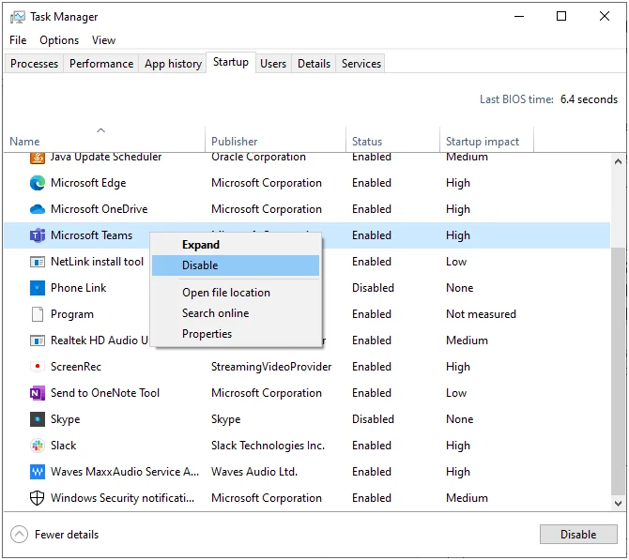Viewport: 629px width, 560px height.
Task: Open the File menu
Action: (x=18, y=40)
